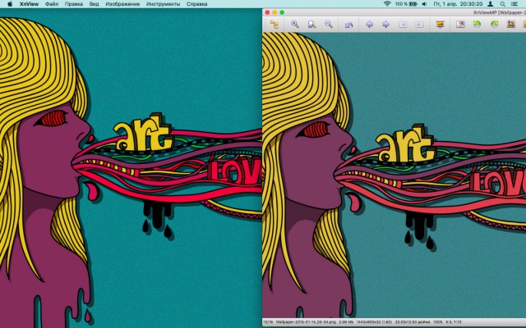Go to next image with right arrow
Screen dimensions: 526x328
tap(385, 25)
